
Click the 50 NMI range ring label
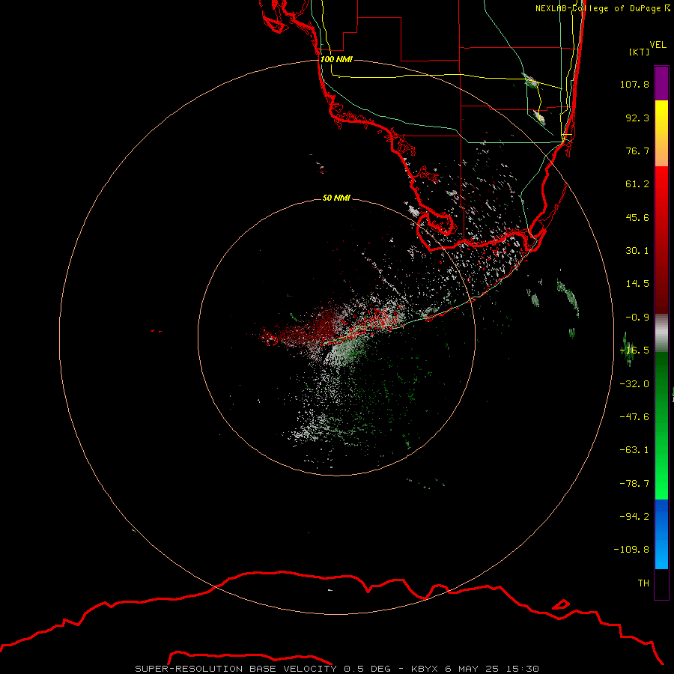tap(336, 198)
